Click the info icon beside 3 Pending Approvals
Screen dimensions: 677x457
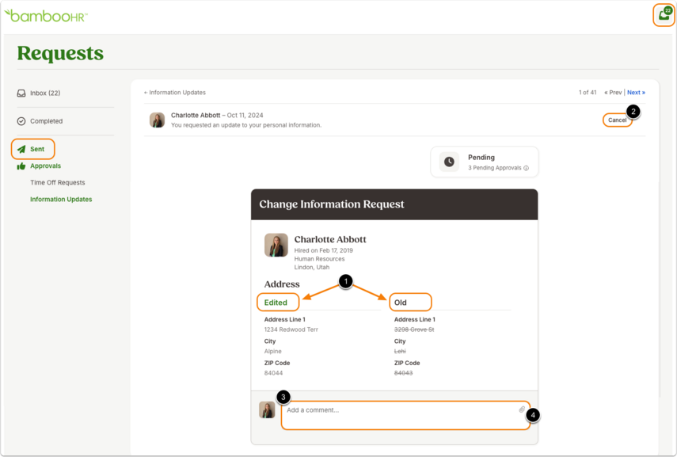[x=526, y=168]
